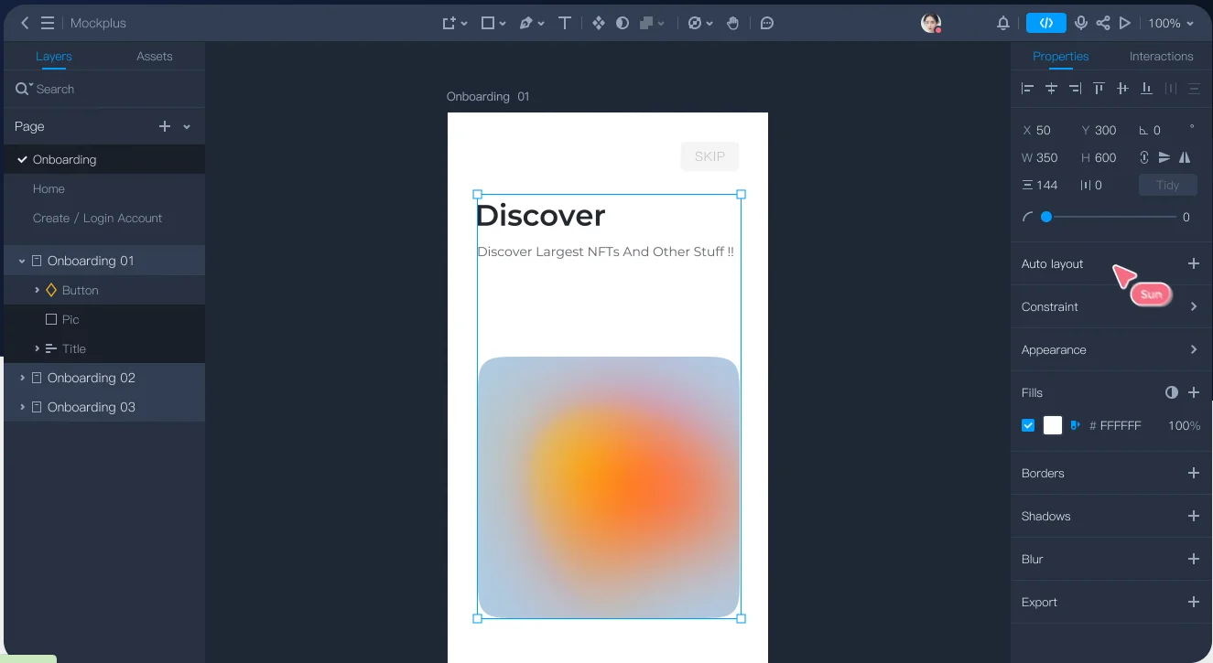Select the Rectangle shape tool

point(488,23)
